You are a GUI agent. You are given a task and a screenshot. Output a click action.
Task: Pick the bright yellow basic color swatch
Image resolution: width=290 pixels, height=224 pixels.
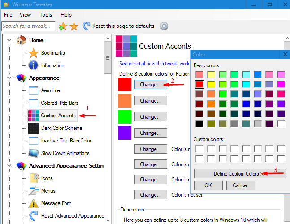pyautogui.click(x=211, y=85)
